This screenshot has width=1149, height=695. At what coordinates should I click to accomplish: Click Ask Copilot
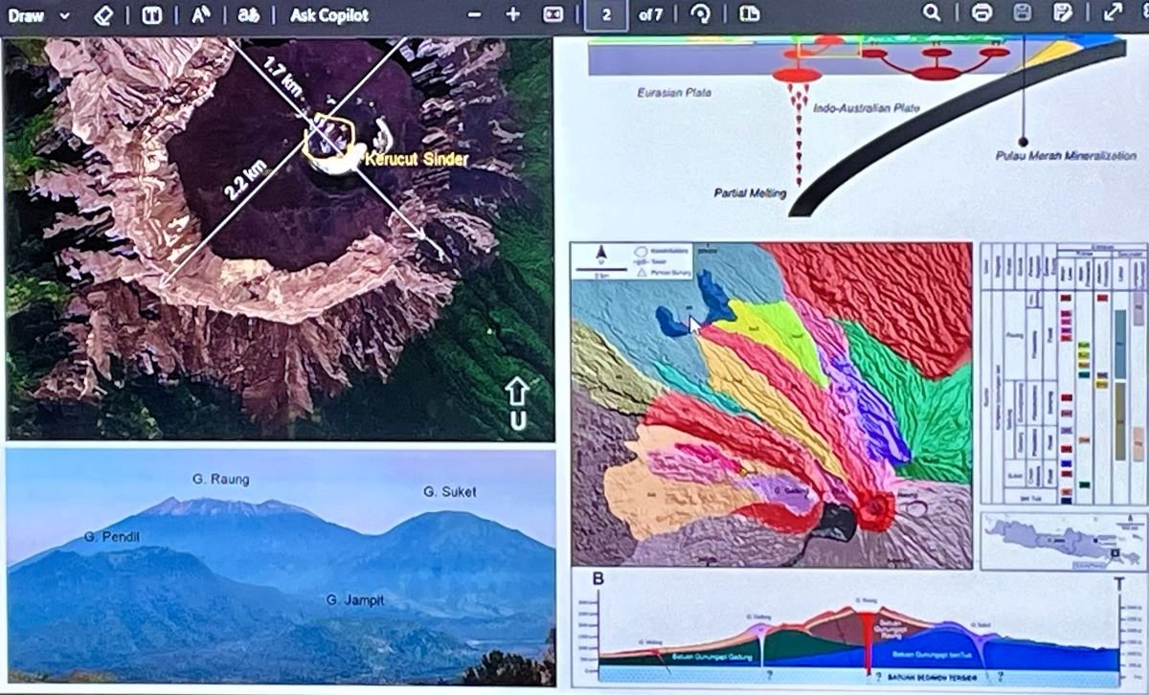329,15
